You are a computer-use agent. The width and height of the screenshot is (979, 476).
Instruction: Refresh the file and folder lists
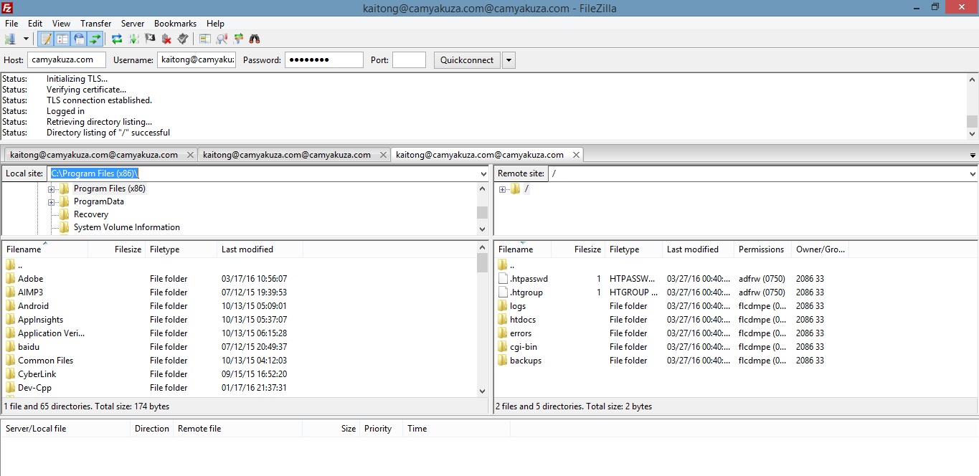click(x=116, y=39)
